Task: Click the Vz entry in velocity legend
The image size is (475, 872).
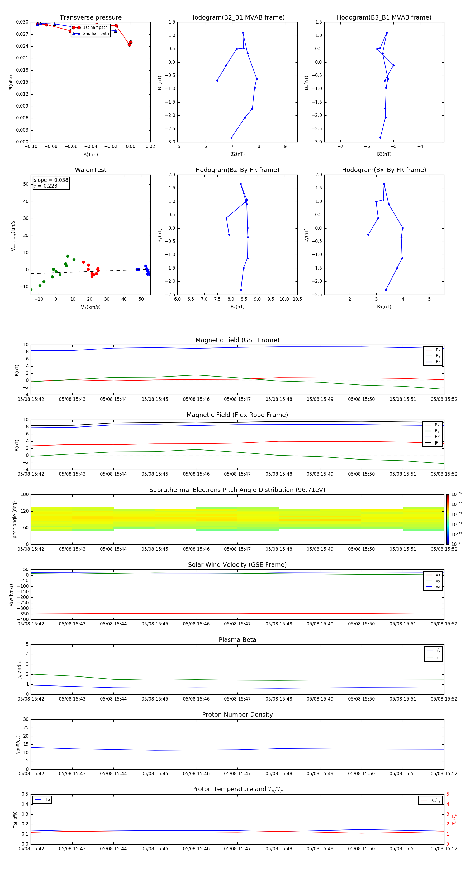Action: point(433,587)
